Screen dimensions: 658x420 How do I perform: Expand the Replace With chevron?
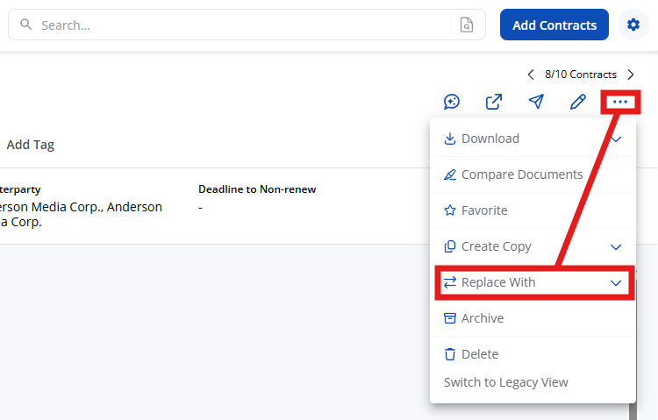click(616, 283)
